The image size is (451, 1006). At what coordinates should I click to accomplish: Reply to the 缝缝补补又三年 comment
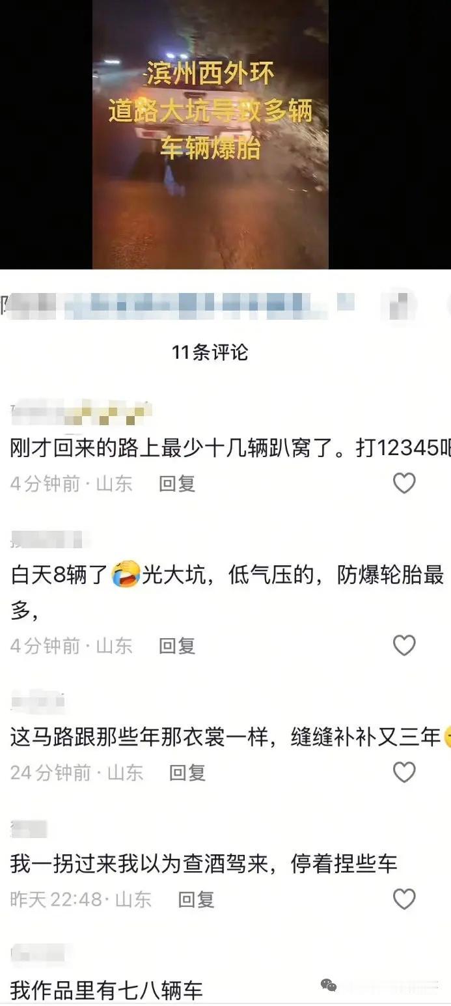(187, 773)
